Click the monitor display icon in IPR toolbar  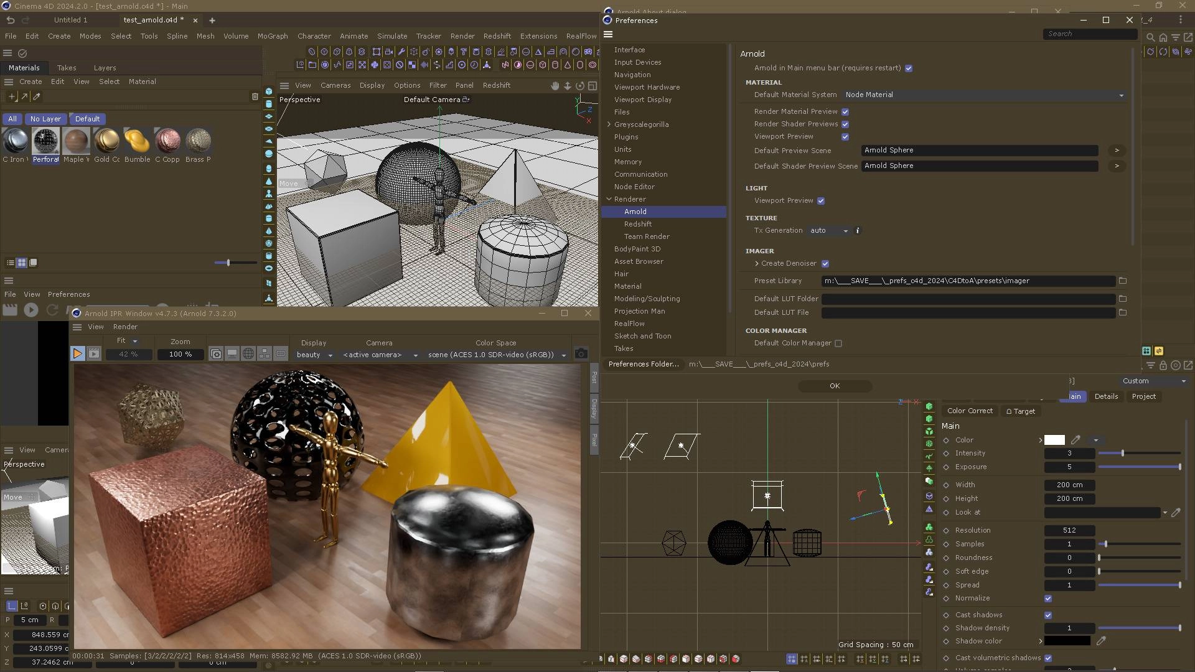click(232, 354)
